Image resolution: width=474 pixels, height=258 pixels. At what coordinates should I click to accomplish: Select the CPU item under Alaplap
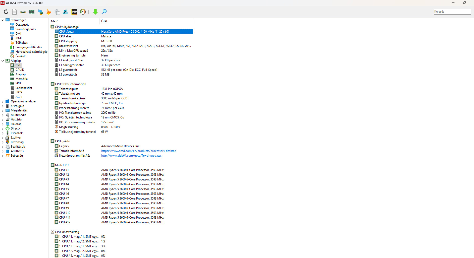point(19,65)
